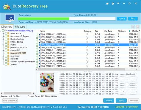Click the Home button
Screen dimensions: 141x110
point(109,100)
